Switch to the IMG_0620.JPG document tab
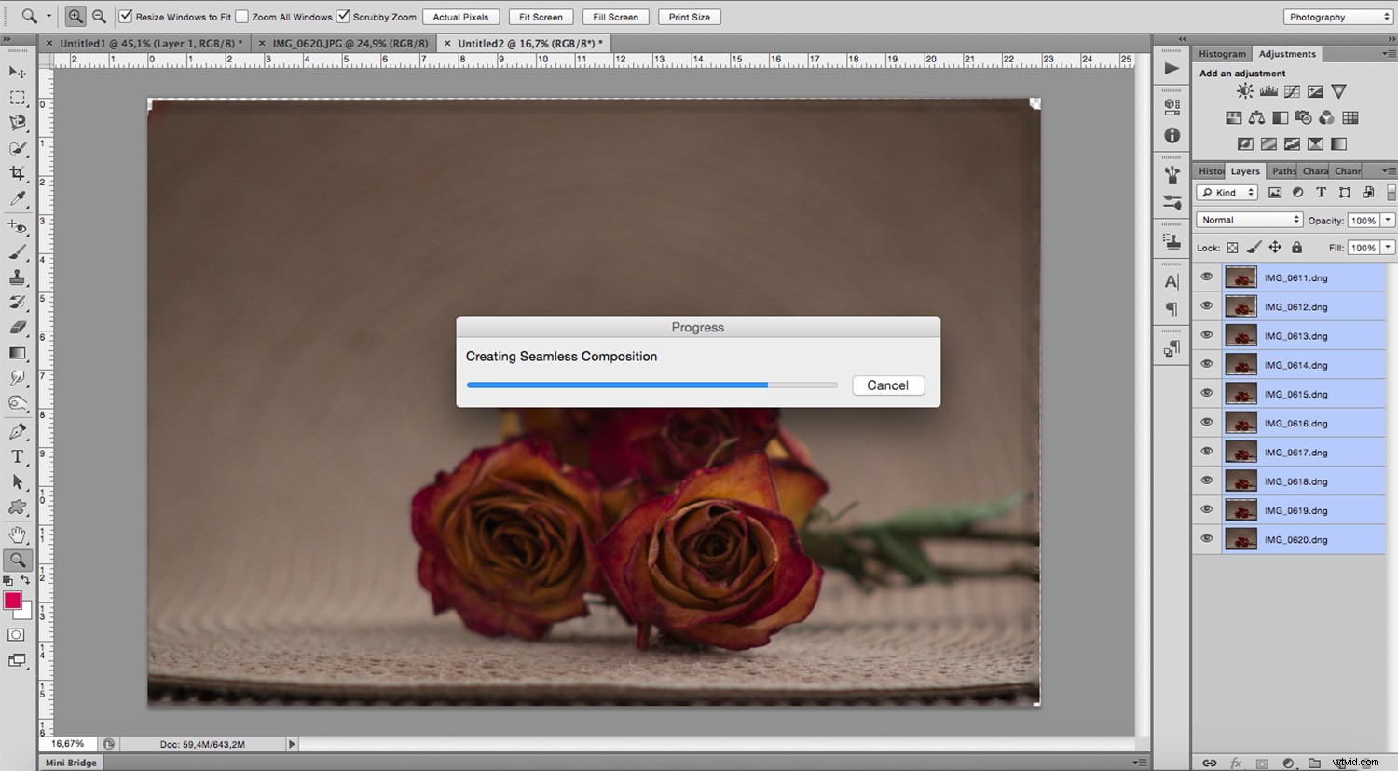 coord(349,42)
